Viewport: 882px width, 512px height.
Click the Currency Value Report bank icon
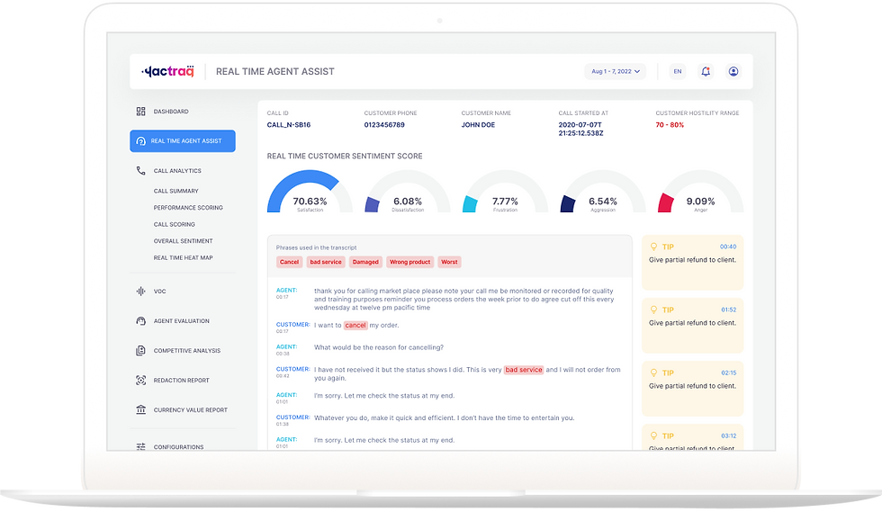coord(140,409)
